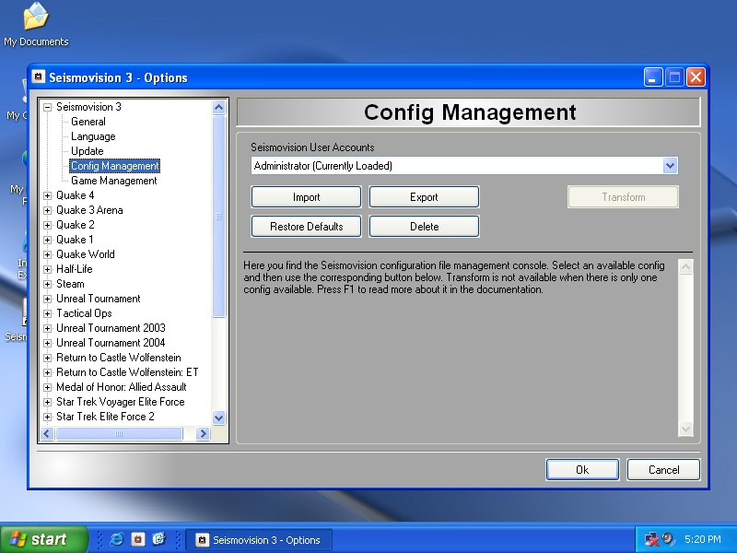Expand the Unreal Tournament 2004 node
Viewport: 737px width, 553px height.
pyautogui.click(x=48, y=343)
